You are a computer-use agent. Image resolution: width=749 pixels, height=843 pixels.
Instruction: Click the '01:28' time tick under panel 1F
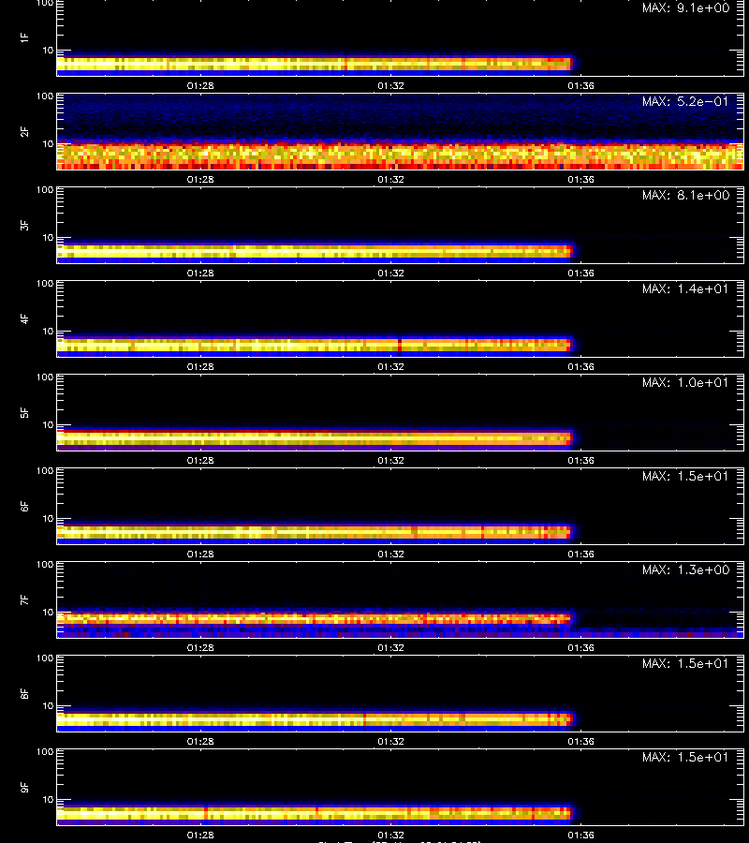click(x=200, y=85)
